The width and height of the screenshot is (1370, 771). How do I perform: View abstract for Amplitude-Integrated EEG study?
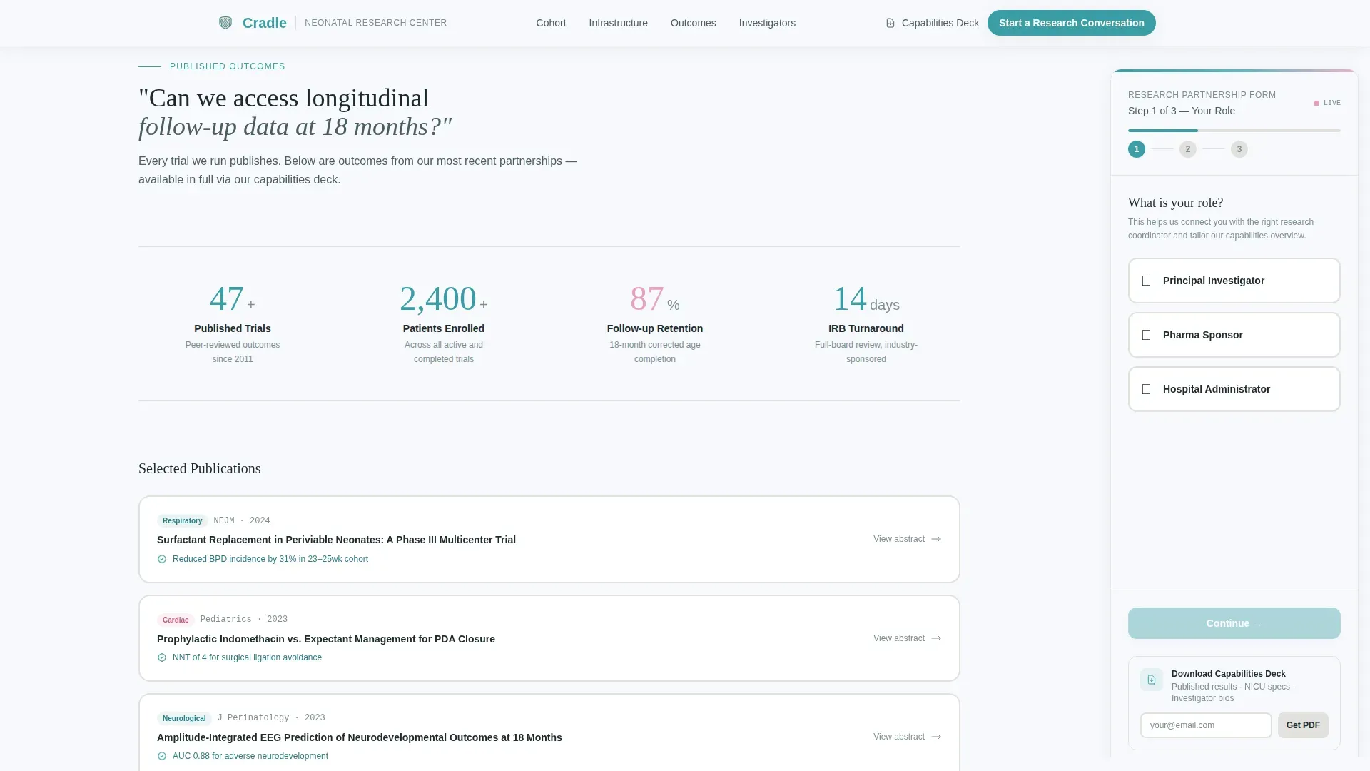[907, 737]
